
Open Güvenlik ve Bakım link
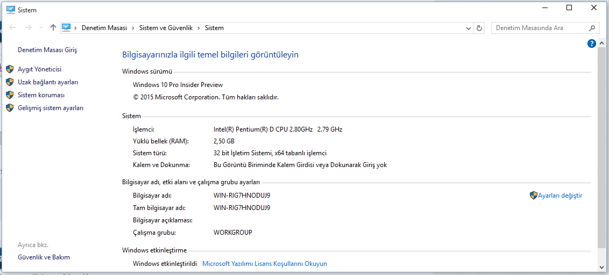coord(44,257)
